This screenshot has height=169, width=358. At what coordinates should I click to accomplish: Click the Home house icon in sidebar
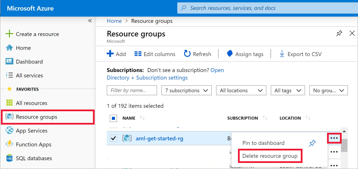[9, 48]
